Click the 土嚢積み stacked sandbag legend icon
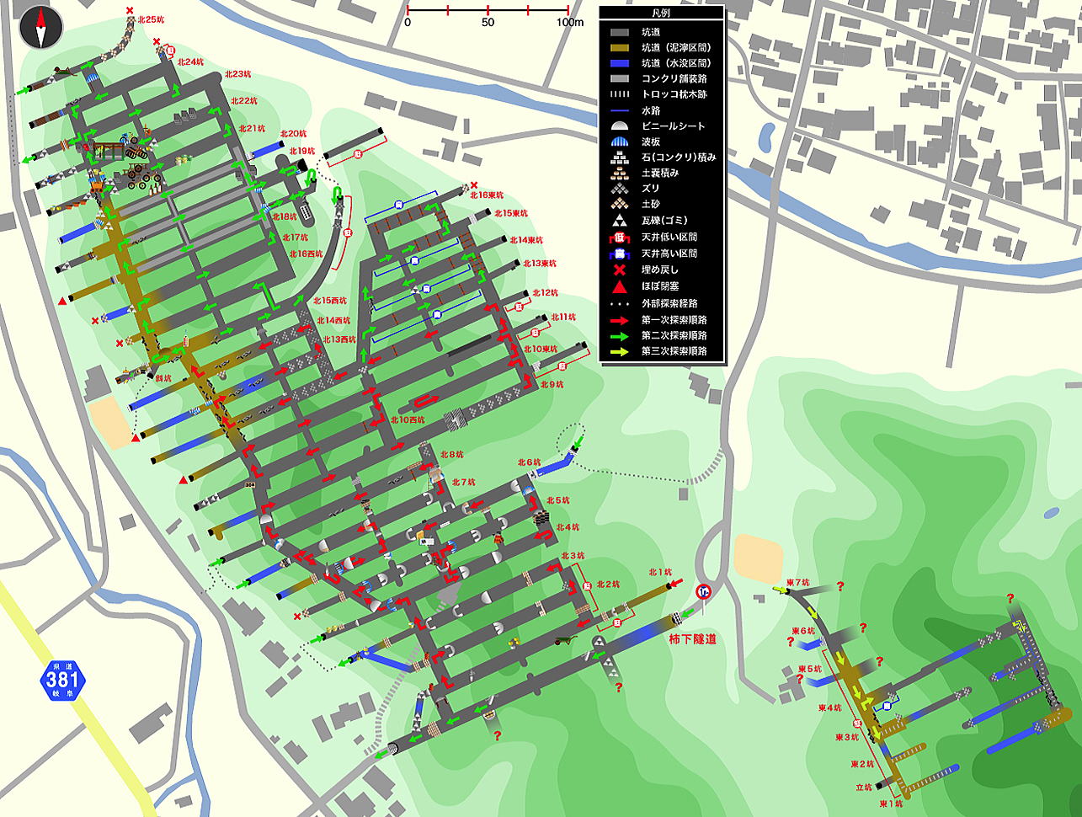1082x817 pixels. 619,174
